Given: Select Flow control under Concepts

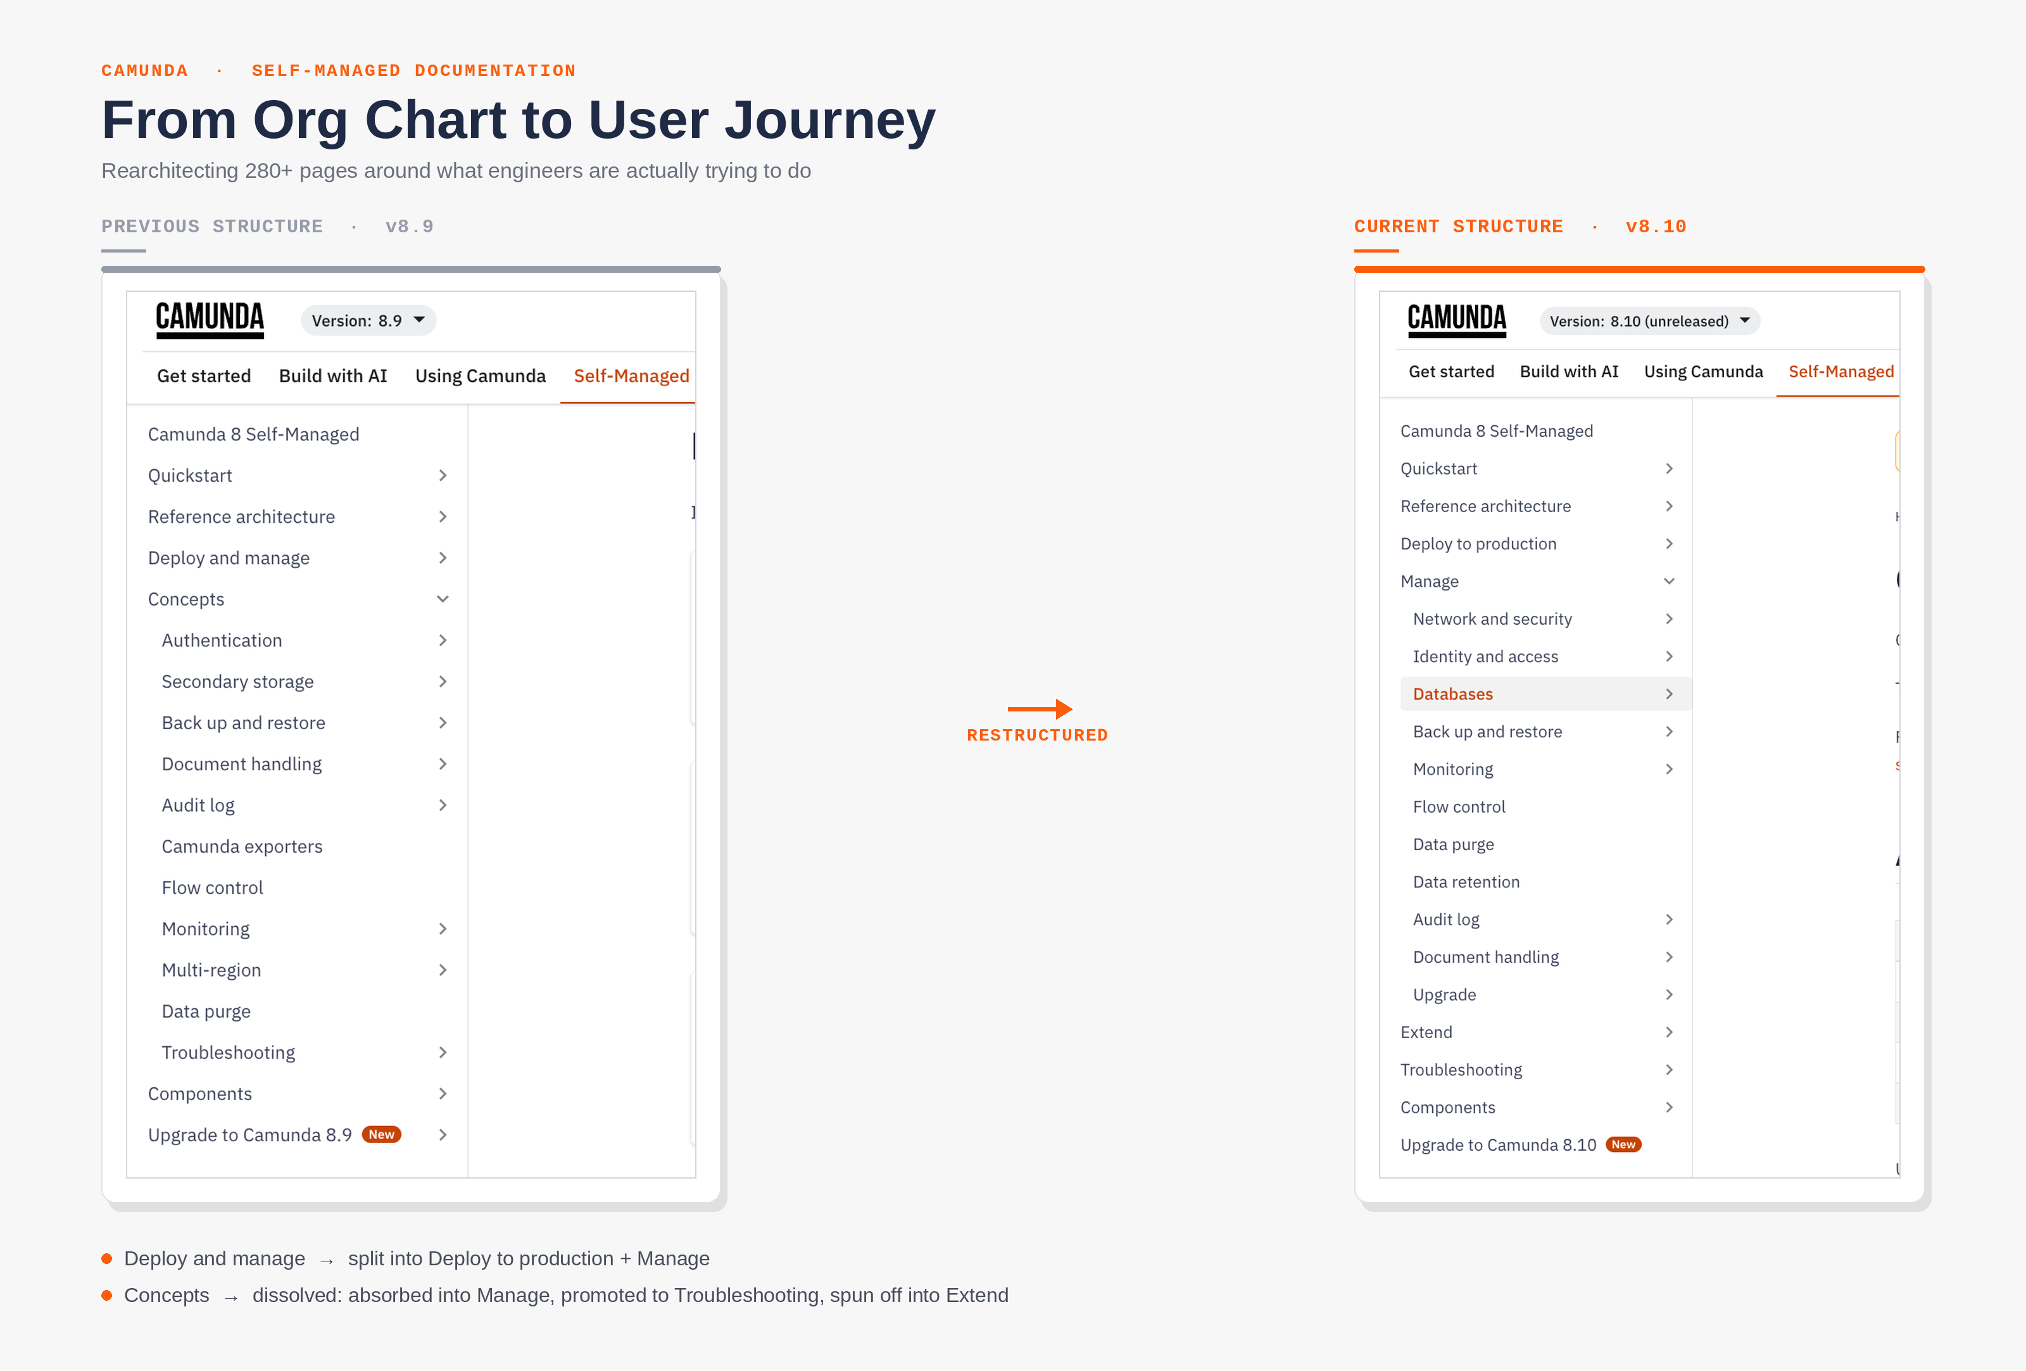Looking at the screenshot, I should pos(212,887).
